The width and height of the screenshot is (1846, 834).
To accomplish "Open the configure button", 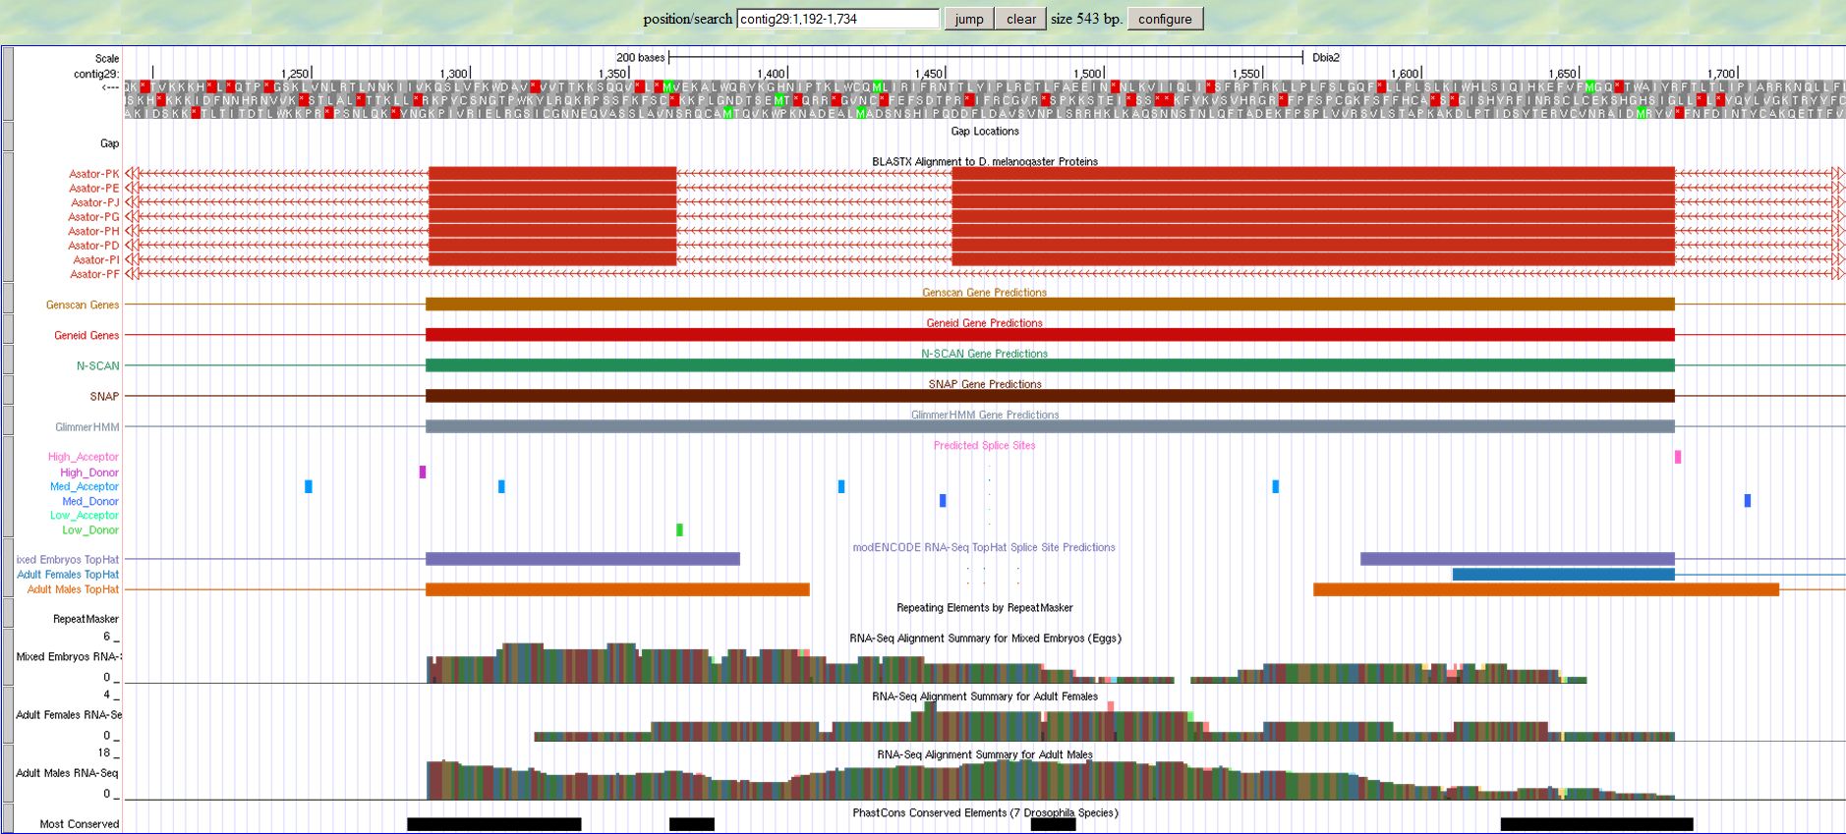I will coord(1165,19).
